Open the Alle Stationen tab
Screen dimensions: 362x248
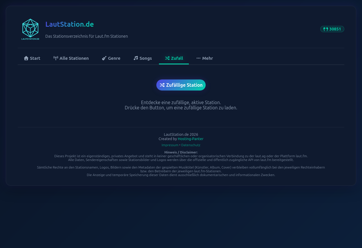click(x=71, y=58)
